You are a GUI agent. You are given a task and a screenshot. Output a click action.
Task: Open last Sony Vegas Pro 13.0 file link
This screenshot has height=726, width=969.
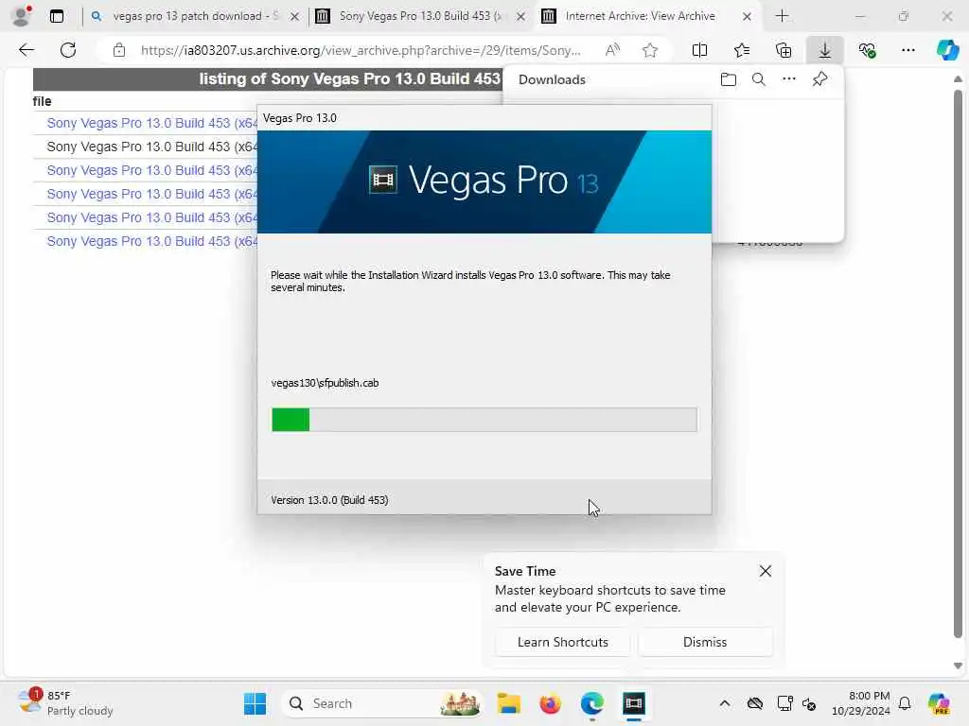[x=152, y=241]
